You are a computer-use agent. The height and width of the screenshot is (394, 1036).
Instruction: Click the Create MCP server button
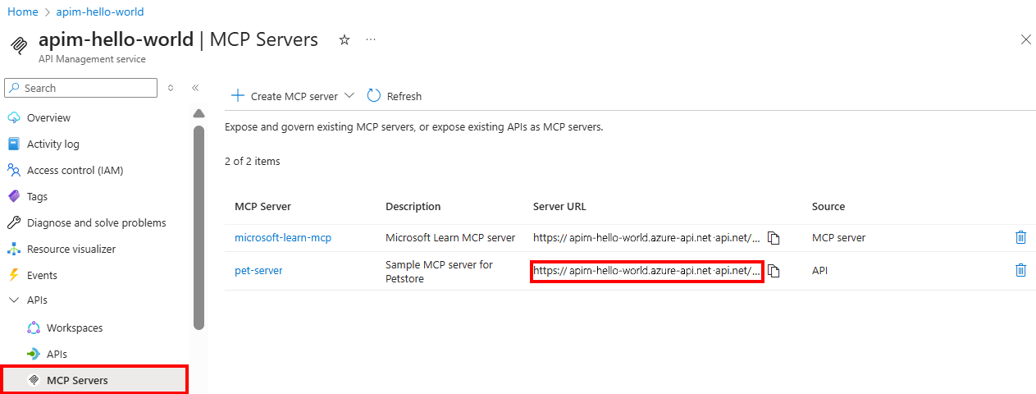(293, 95)
